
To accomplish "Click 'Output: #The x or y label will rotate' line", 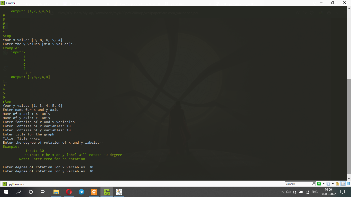I will pos(74,155).
